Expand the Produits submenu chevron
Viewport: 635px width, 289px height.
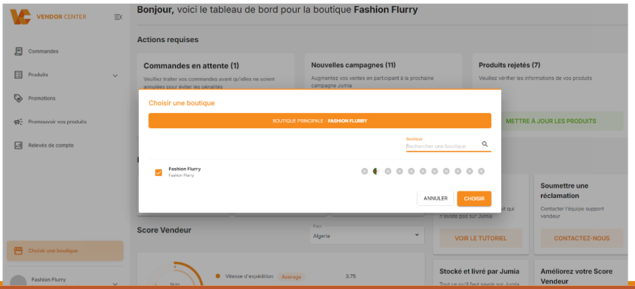(x=115, y=75)
